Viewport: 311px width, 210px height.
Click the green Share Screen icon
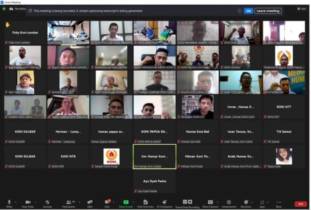coord(126,202)
